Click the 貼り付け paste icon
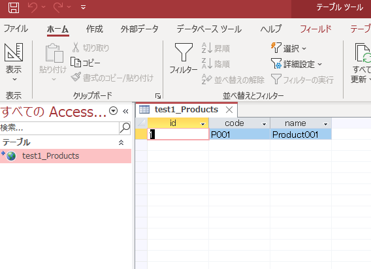 click(x=54, y=53)
